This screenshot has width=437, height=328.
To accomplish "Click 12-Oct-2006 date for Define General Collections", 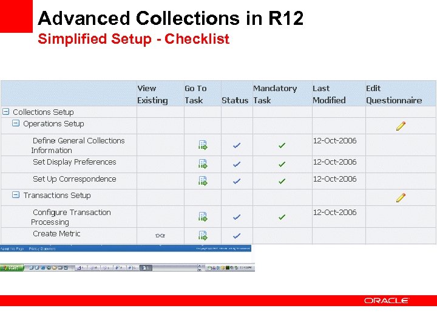I will point(334,140).
